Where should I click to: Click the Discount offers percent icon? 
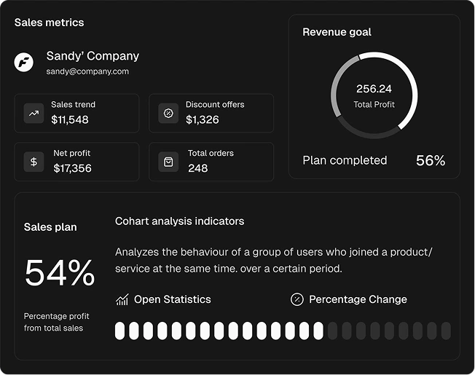pyautogui.click(x=168, y=113)
